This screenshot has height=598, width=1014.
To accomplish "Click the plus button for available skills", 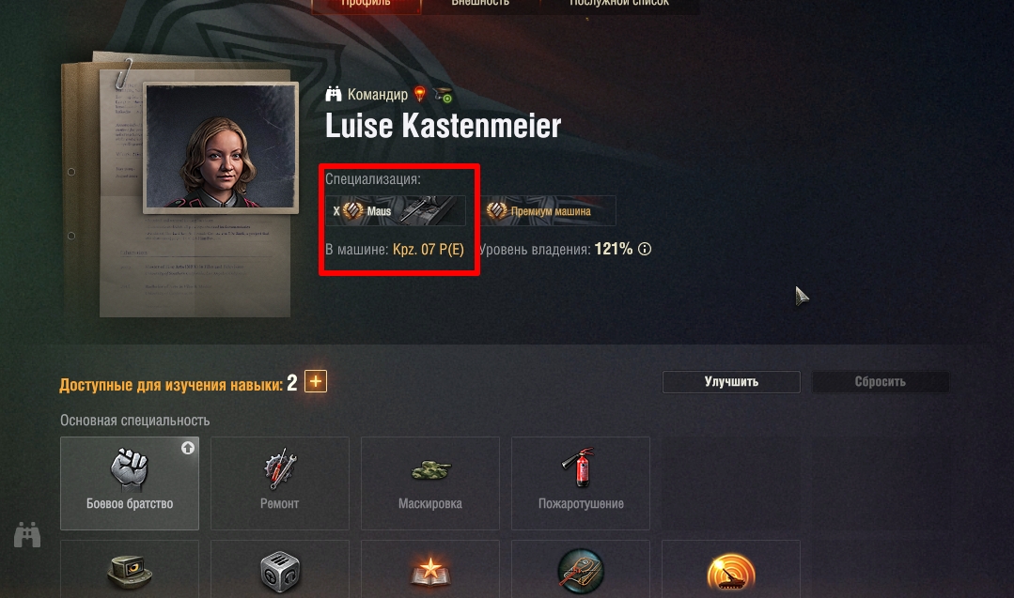I will (x=316, y=382).
